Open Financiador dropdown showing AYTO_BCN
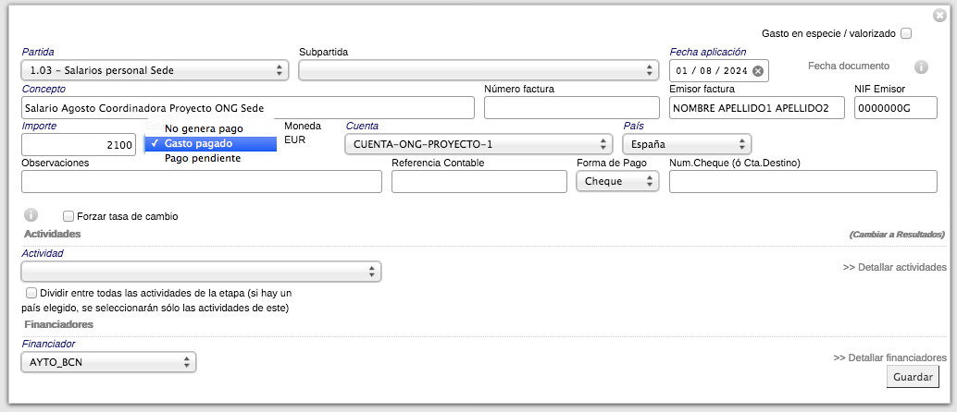The height and width of the screenshot is (412, 957). point(108,362)
